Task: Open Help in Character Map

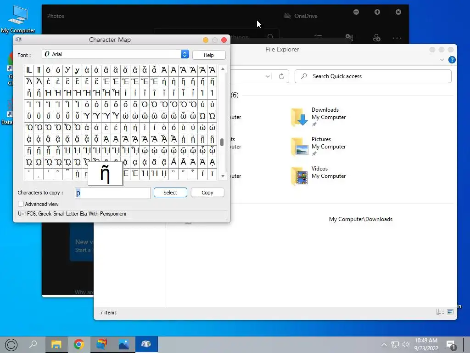Action: 209,55
